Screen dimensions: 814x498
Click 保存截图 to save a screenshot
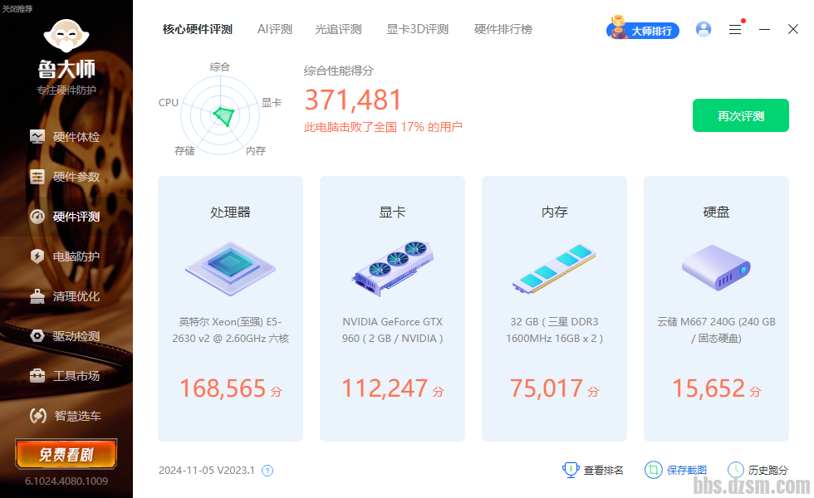[x=676, y=470]
